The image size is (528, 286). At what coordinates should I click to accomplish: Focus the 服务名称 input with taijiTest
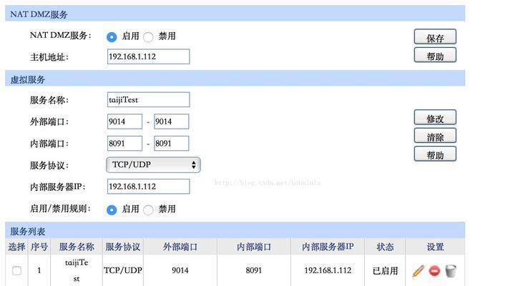coord(149,99)
